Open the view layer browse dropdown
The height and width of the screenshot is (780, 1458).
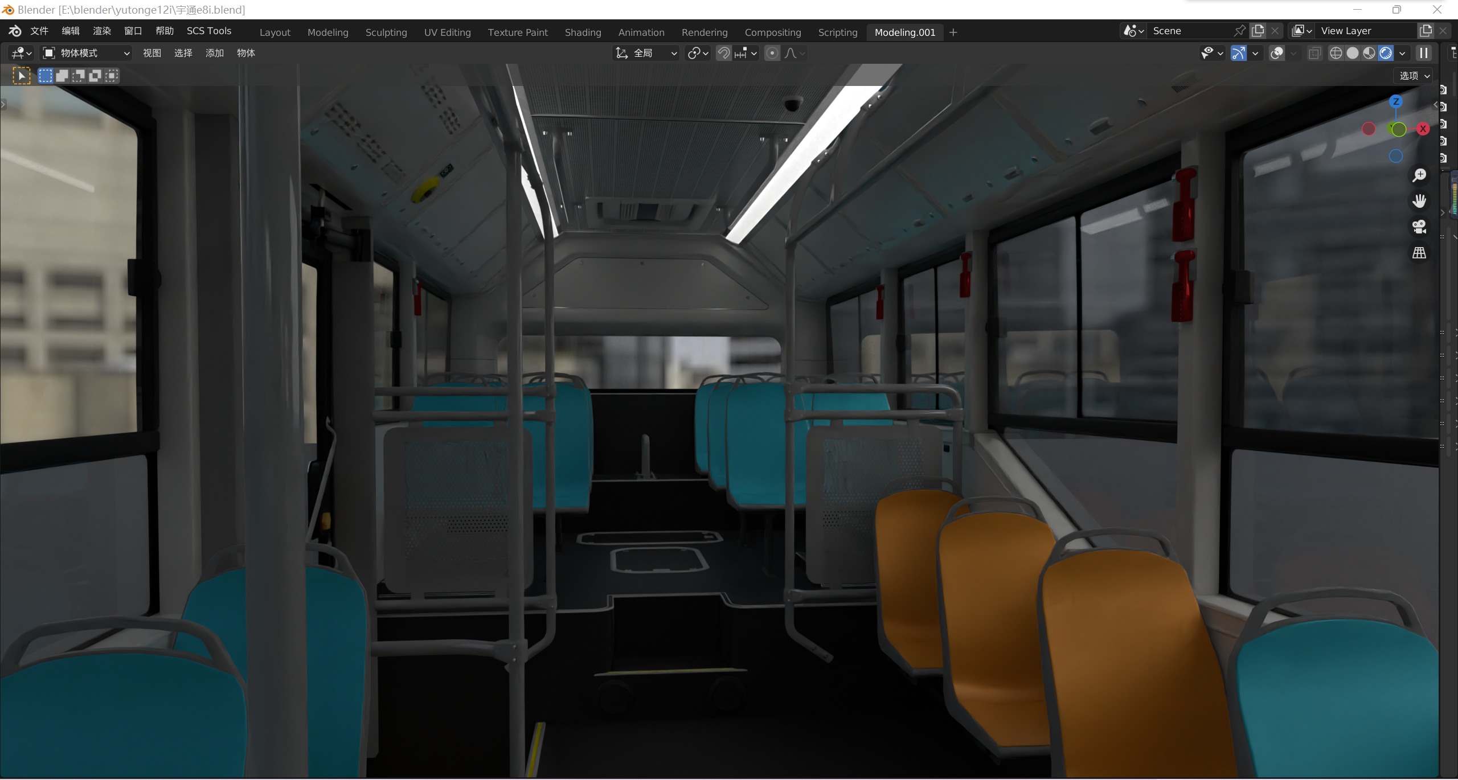click(x=1302, y=31)
